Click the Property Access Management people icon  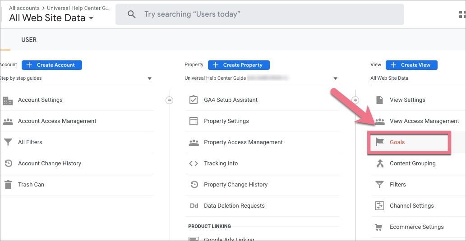[x=194, y=142]
